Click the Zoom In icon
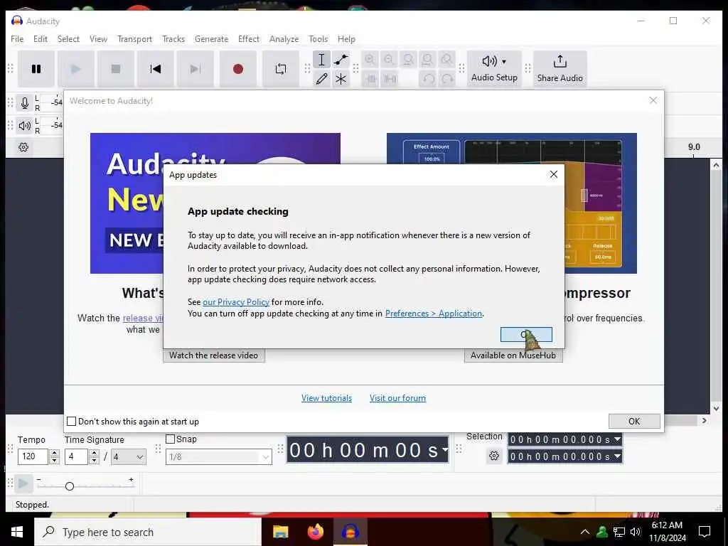The width and height of the screenshot is (728, 546). pos(370,60)
